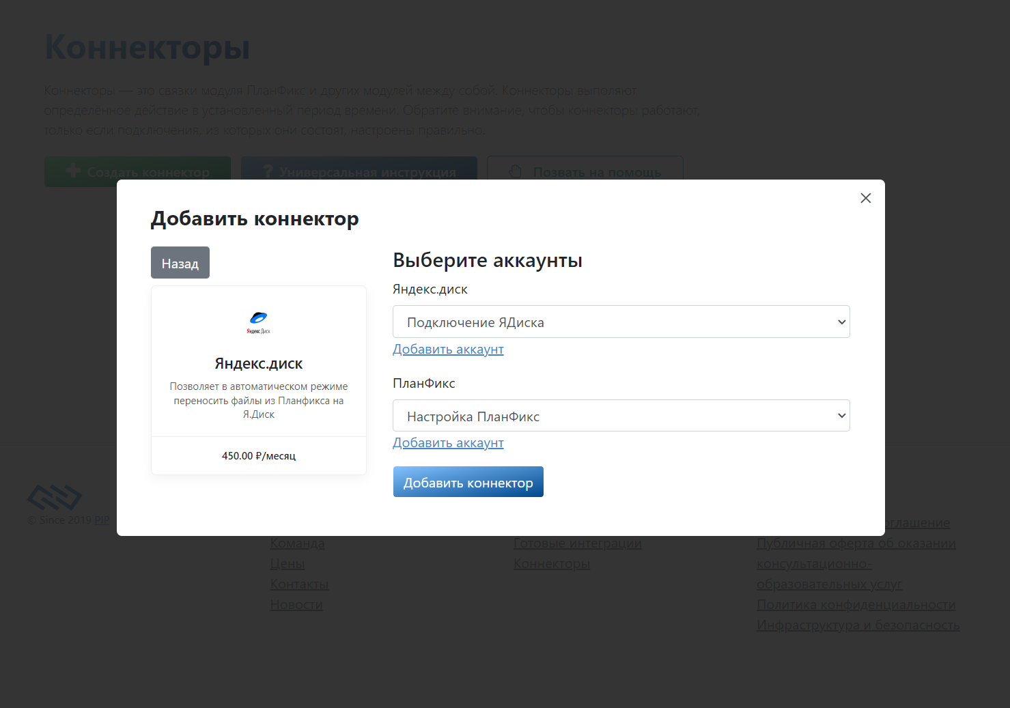Viewport: 1010px width, 708px height.
Task: Click the Добавить коннектор dialog title
Action: tap(255, 218)
